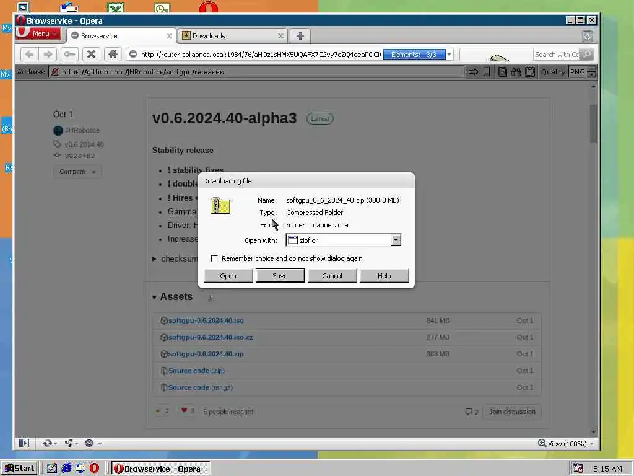
Task: Launch Opera from quick launch bar
Action: (94, 469)
